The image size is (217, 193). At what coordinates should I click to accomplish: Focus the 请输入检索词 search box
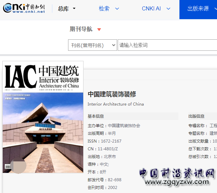tap(167, 45)
